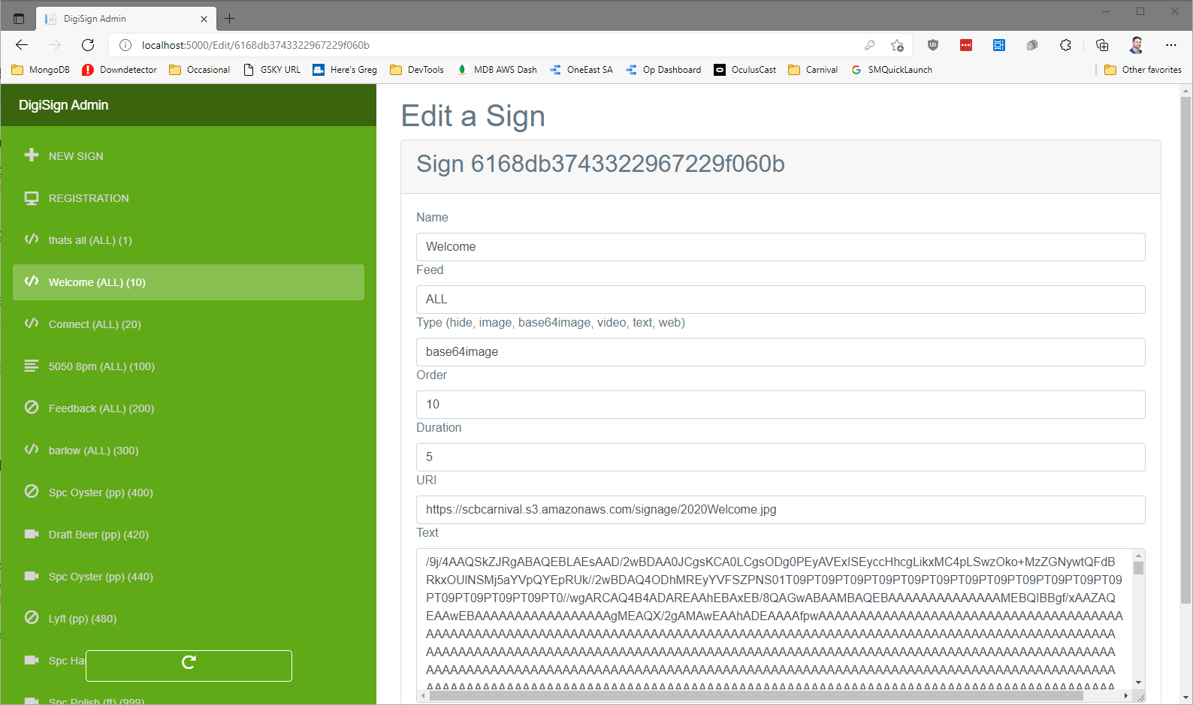Click the URI field with amazonaws URL
Screen dimensions: 1193x705
pyautogui.click(x=781, y=510)
